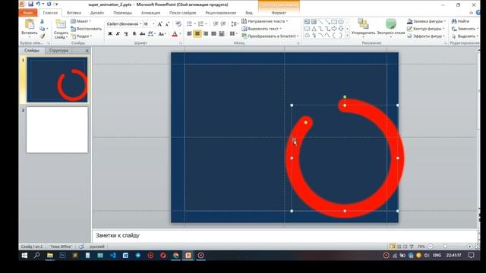Viewport: 486px width, 273px height.
Task: Select the rectangle shape in shapes gallery
Action: (x=334, y=22)
